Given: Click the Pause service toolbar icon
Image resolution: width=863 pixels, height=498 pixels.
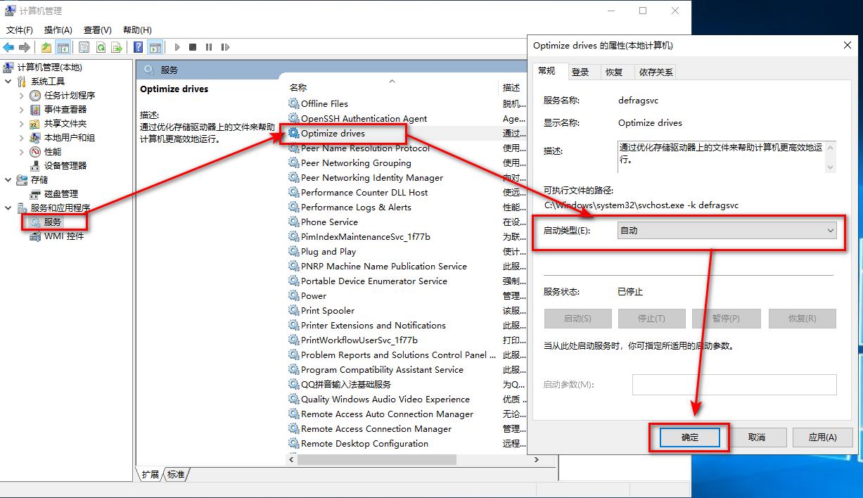Looking at the screenshot, I should click(x=209, y=47).
